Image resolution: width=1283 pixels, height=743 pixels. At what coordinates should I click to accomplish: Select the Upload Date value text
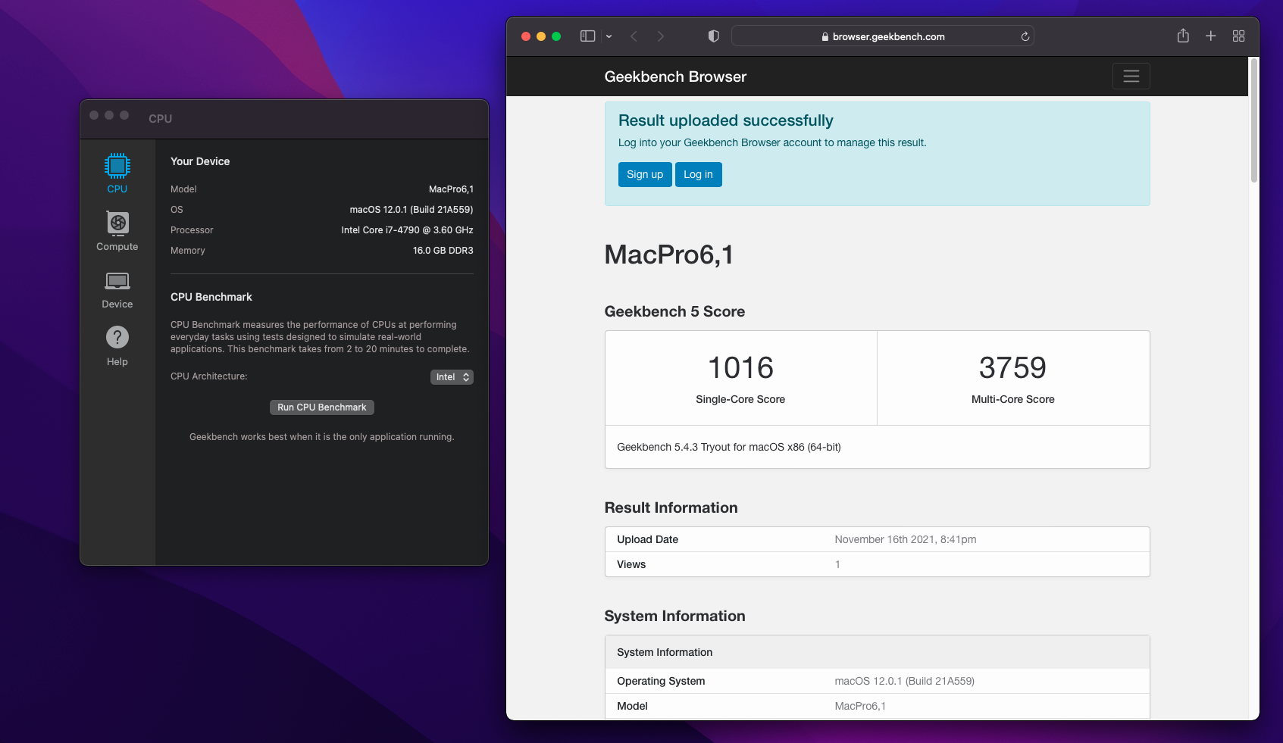pyautogui.click(x=906, y=539)
